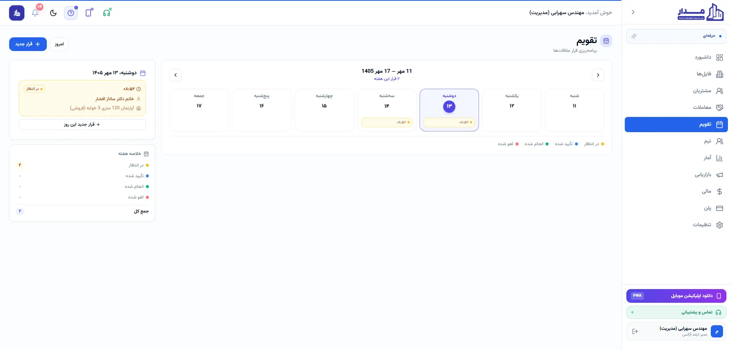The image size is (731, 350).
Task: Select سه‌شنبه day number ۱۴
Action: click(x=387, y=106)
